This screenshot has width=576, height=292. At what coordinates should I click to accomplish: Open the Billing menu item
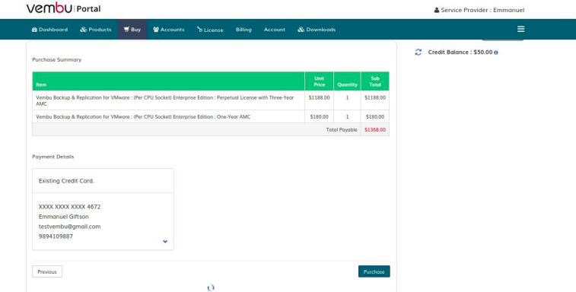[x=243, y=30]
